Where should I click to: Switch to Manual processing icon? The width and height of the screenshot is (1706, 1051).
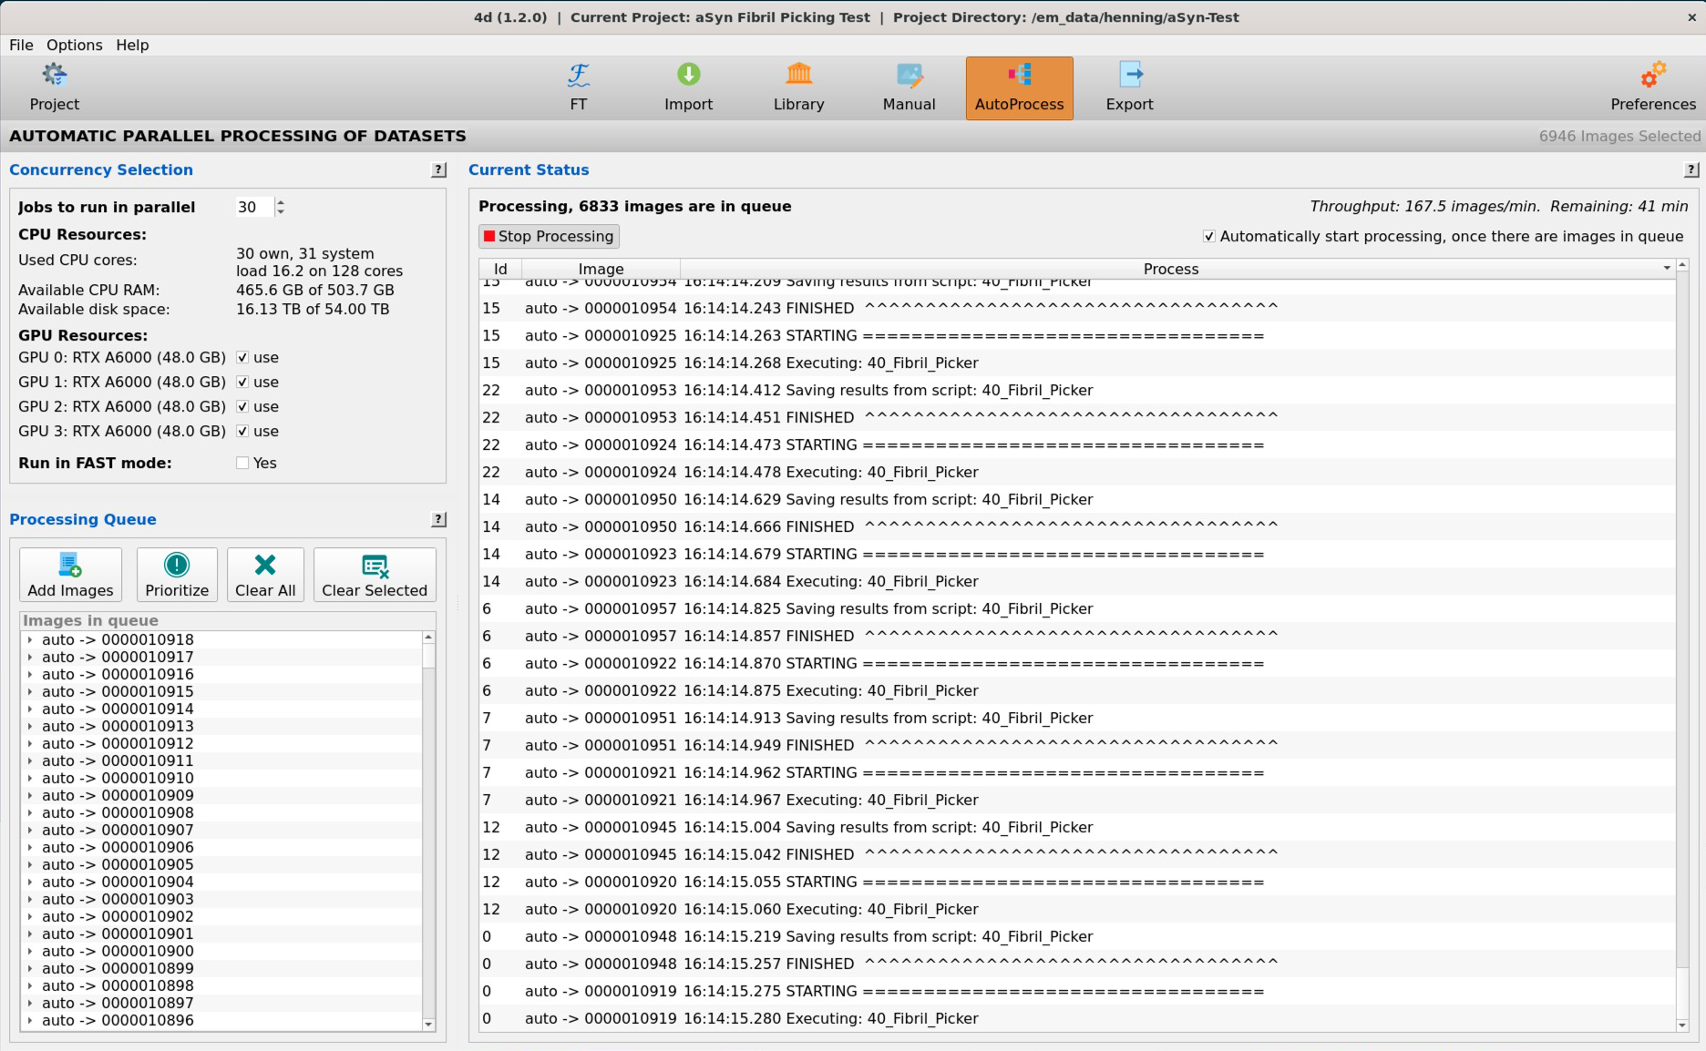point(910,87)
